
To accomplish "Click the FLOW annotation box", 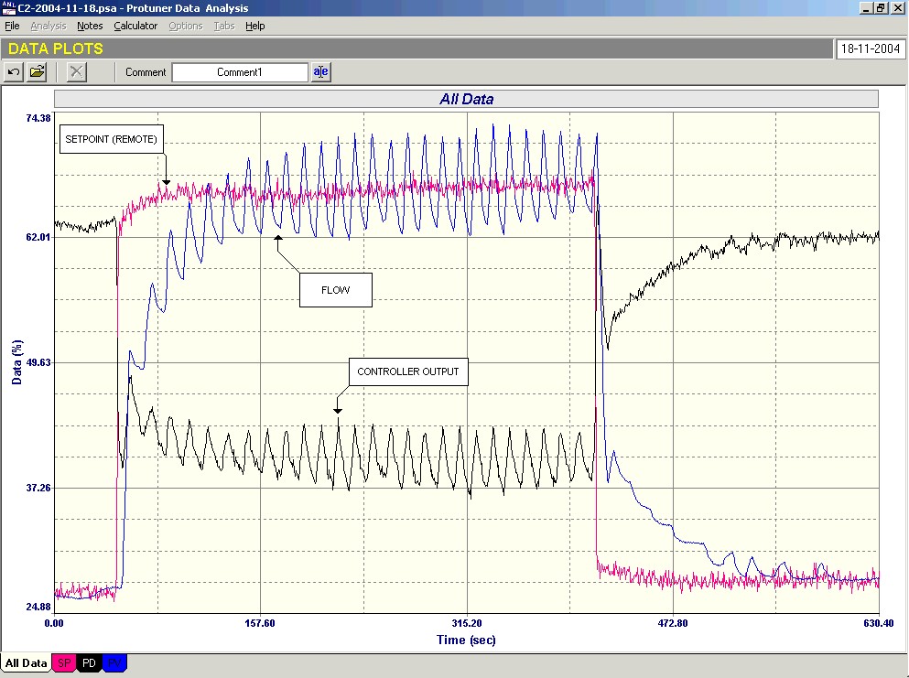I will 335,290.
